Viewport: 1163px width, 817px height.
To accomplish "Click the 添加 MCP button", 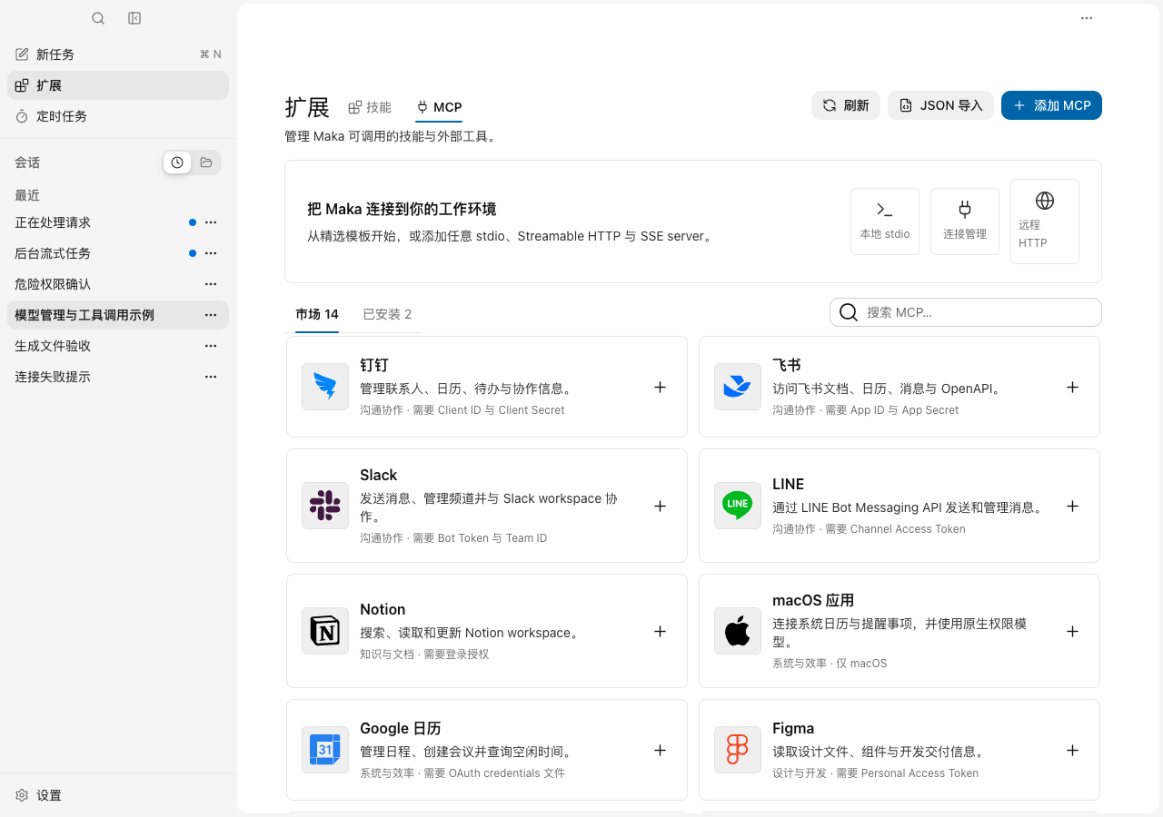I will pyautogui.click(x=1051, y=105).
